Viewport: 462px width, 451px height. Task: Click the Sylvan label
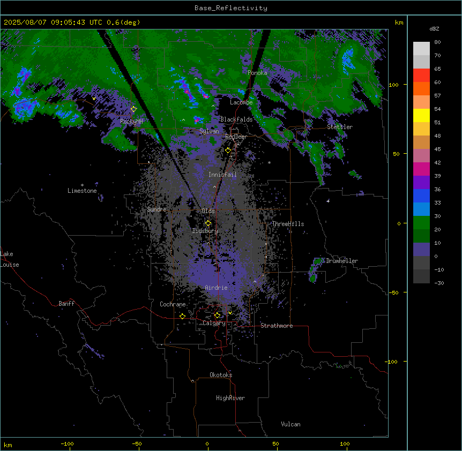coord(209,131)
